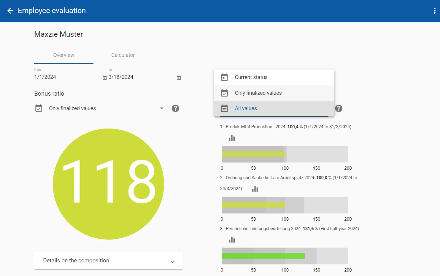Viewport: 440px width, 276px height.
Task: Click the back arrow in the header
Action: pyautogui.click(x=10, y=11)
